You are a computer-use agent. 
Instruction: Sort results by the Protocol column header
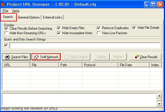tap(100, 65)
